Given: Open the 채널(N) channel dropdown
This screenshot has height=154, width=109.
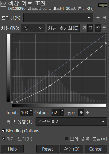Looking at the screenshot, I should click(33, 28).
